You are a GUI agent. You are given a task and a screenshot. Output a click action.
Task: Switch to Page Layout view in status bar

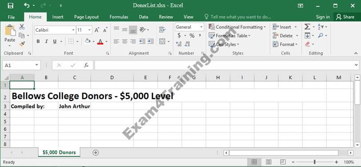269,162
